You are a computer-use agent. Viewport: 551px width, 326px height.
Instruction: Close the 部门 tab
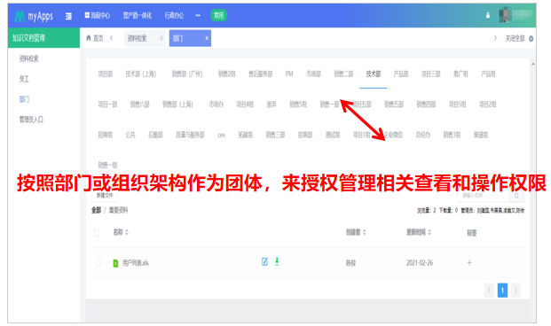click(207, 38)
